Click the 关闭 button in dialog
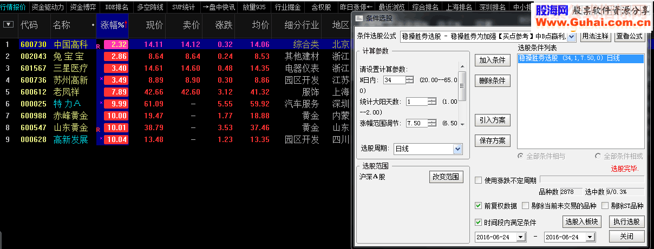The height and width of the screenshot is (249, 654). [x=626, y=237]
